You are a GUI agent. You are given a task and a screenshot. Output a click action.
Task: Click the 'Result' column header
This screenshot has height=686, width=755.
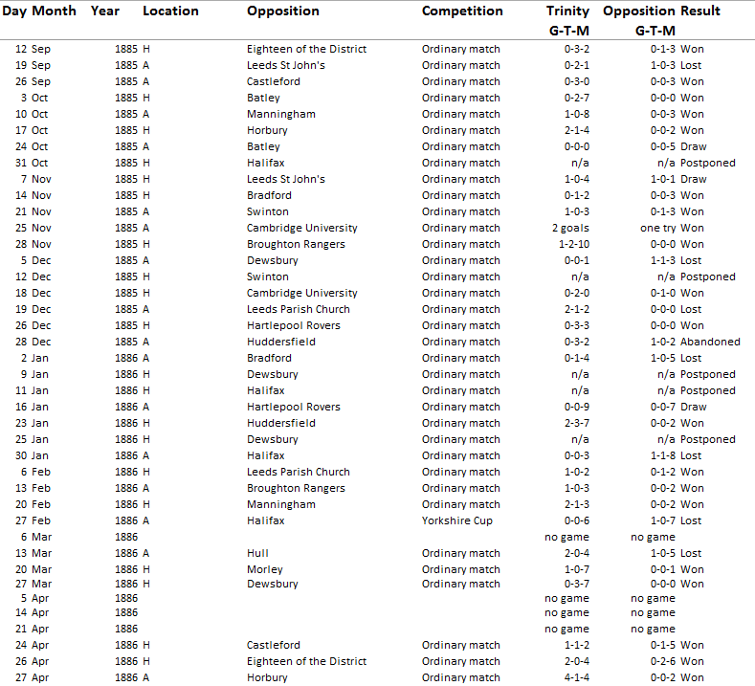pyautogui.click(x=699, y=11)
